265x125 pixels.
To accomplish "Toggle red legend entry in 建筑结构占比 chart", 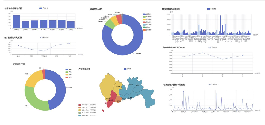I will pos(147,22).
